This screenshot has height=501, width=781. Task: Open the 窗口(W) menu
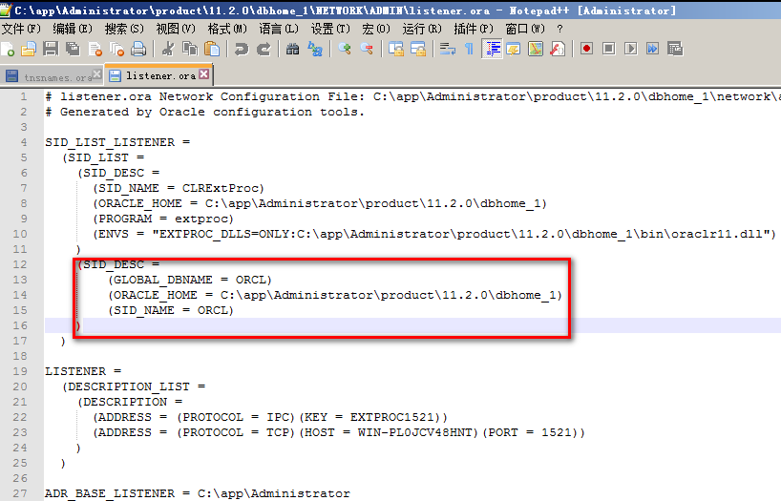click(525, 29)
